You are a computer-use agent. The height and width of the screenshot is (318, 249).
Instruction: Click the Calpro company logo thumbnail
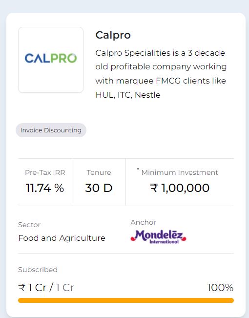51,60
